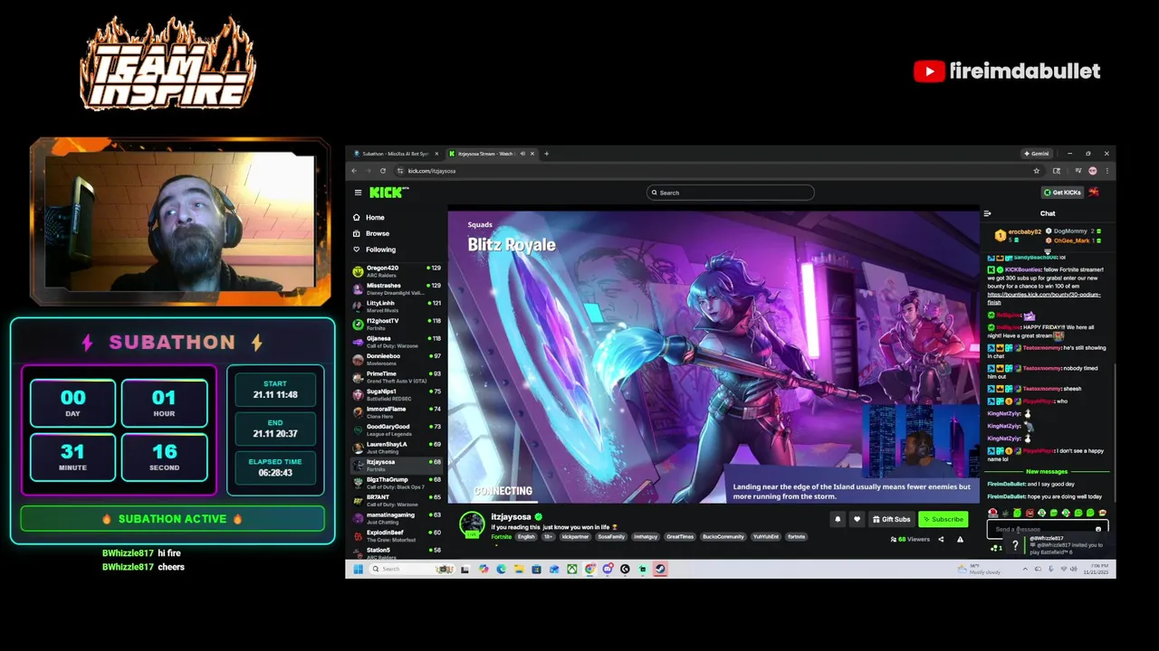The image size is (1159, 651).
Task: Select Donnieeboo channel in sidebar
Action: (x=397, y=359)
